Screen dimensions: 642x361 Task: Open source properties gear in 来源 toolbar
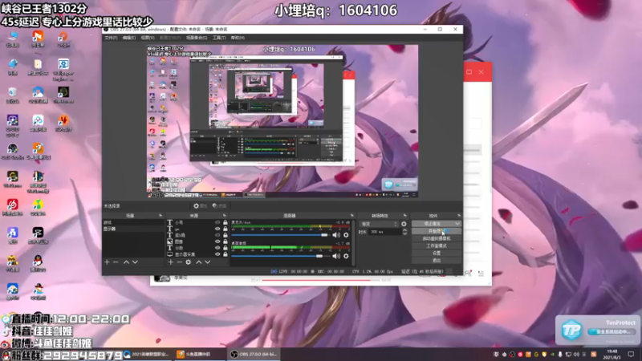point(189,262)
